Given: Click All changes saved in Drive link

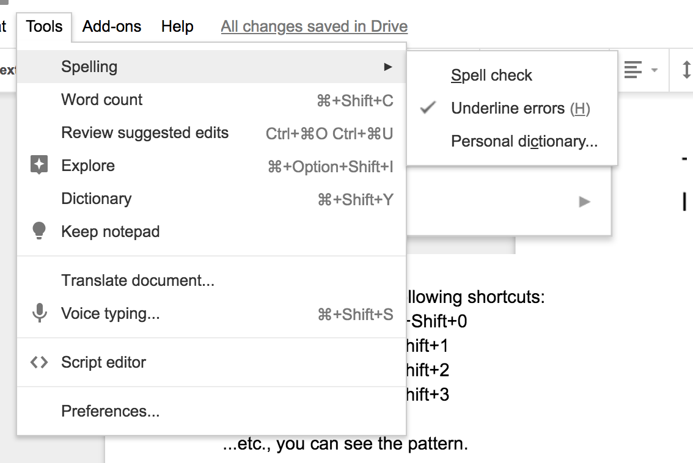Looking at the screenshot, I should [x=314, y=27].
